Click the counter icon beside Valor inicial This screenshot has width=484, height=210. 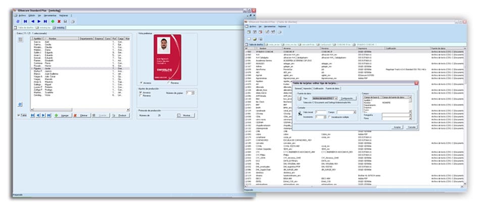coord(300,114)
